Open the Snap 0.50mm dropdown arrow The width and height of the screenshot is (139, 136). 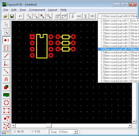click(x=75, y=132)
